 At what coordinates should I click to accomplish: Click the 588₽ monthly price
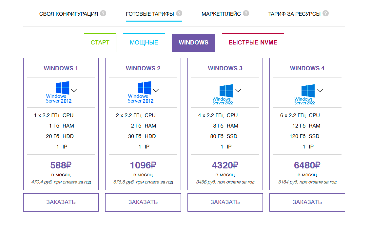(x=61, y=165)
